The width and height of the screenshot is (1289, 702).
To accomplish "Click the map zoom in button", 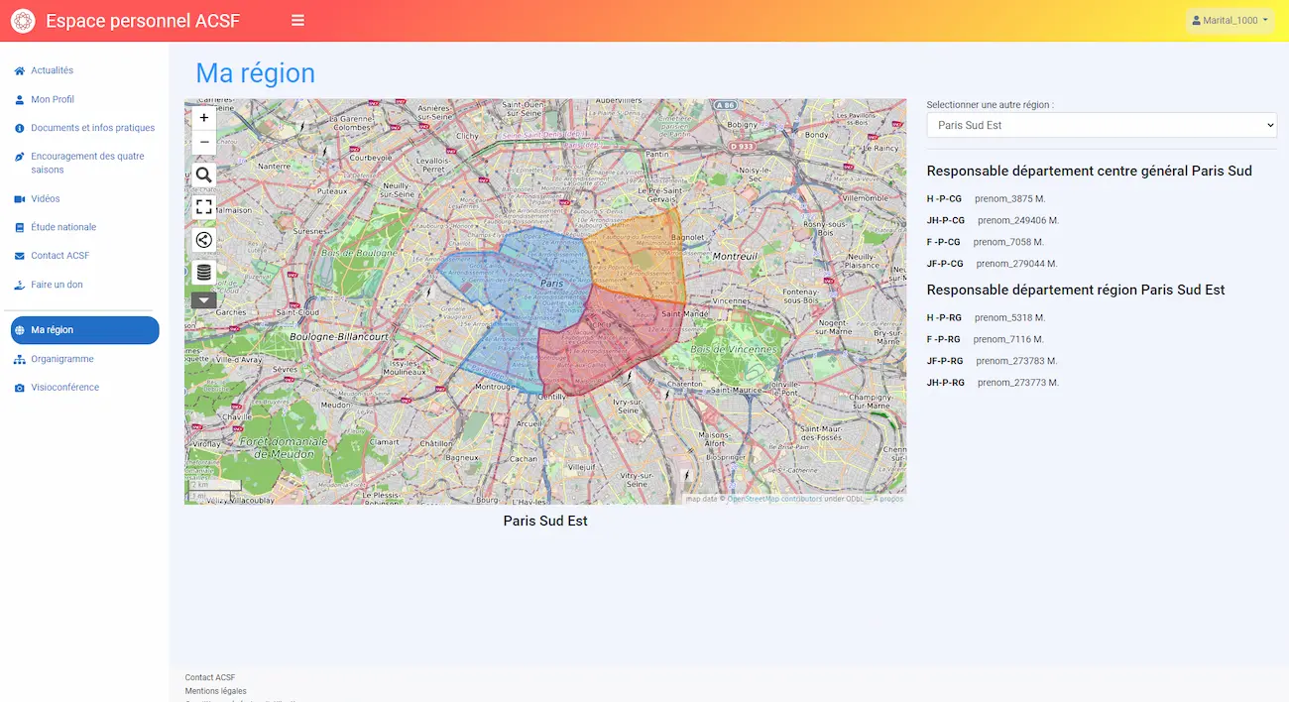I will pyautogui.click(x=204, y=118).
